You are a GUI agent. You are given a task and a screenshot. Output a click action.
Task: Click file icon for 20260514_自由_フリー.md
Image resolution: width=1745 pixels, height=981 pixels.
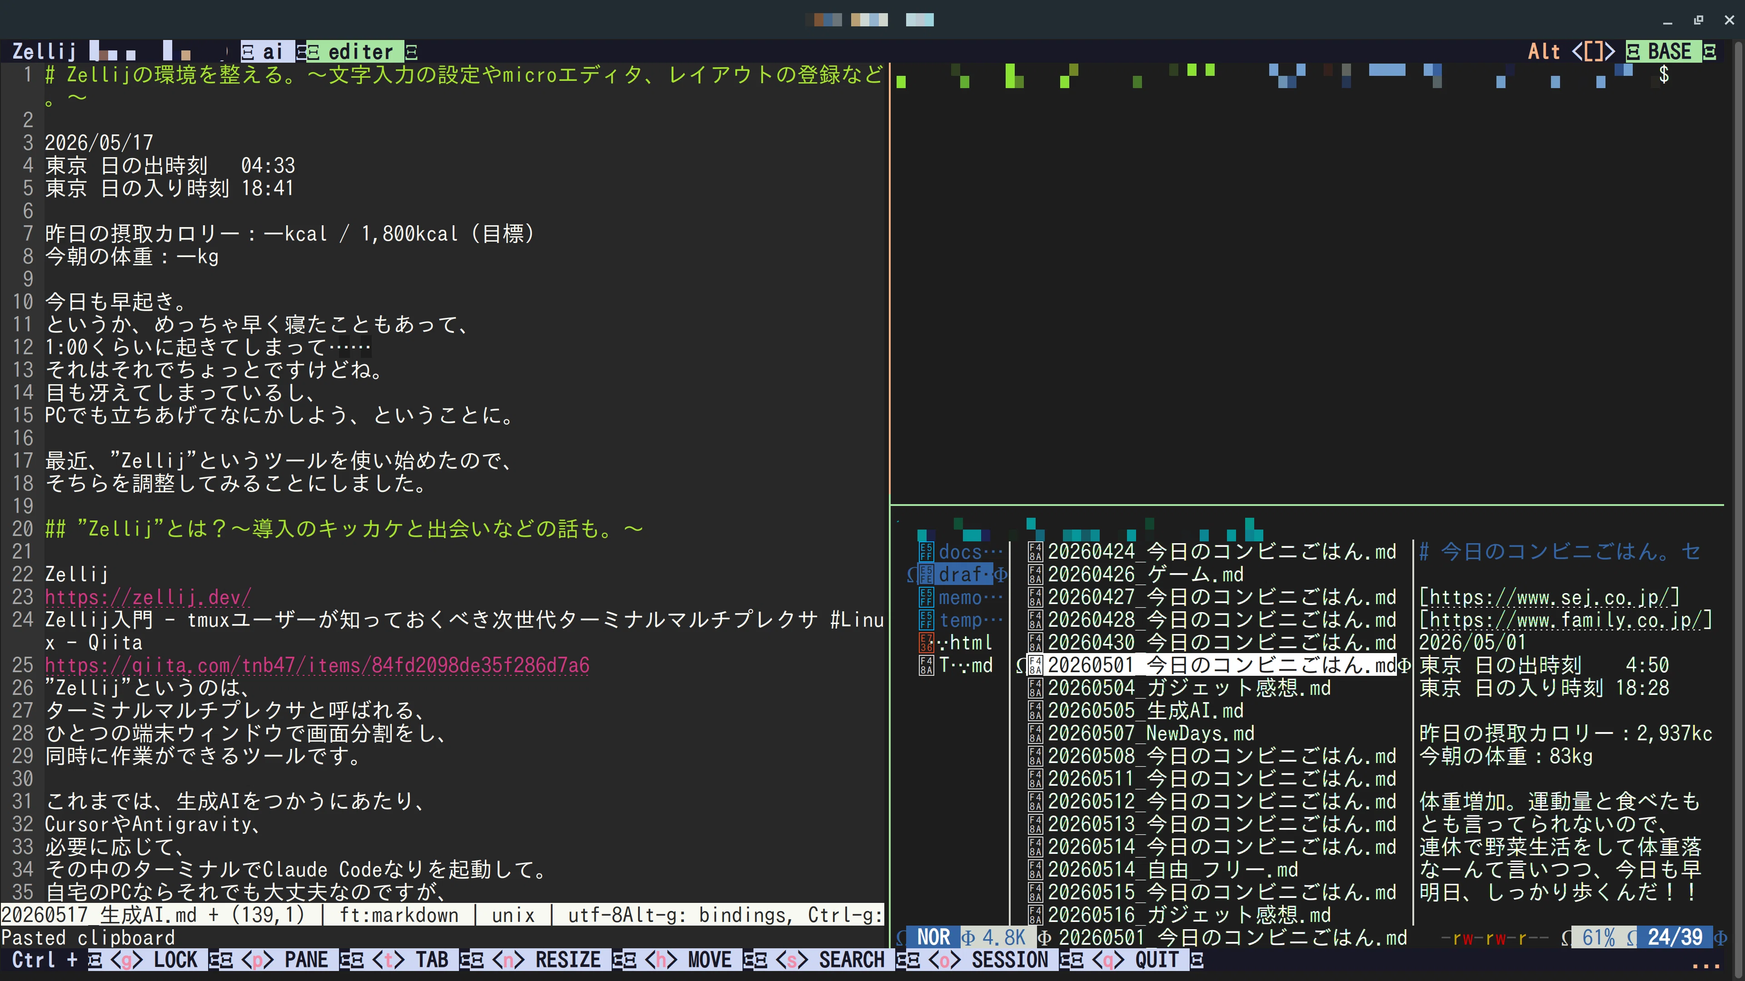click(x=1035, y=869)
